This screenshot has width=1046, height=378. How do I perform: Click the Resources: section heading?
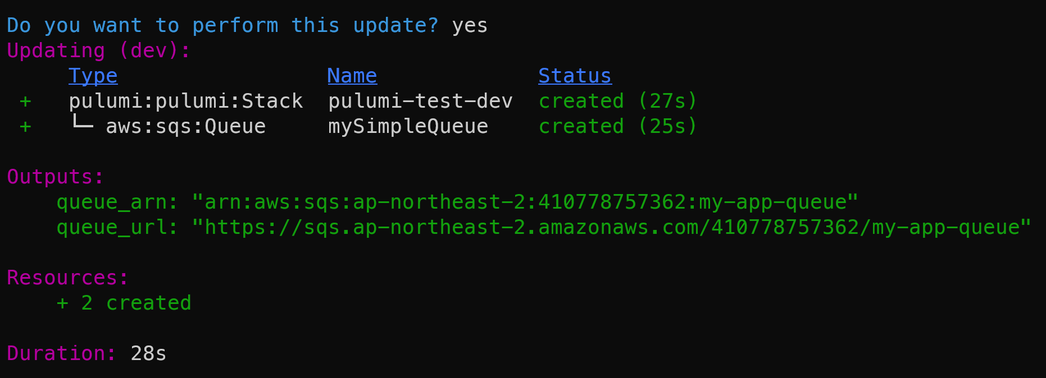(x=68, y=278)
